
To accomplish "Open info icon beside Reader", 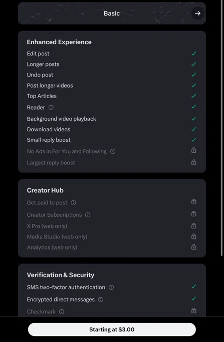I will tap(51, 108).
